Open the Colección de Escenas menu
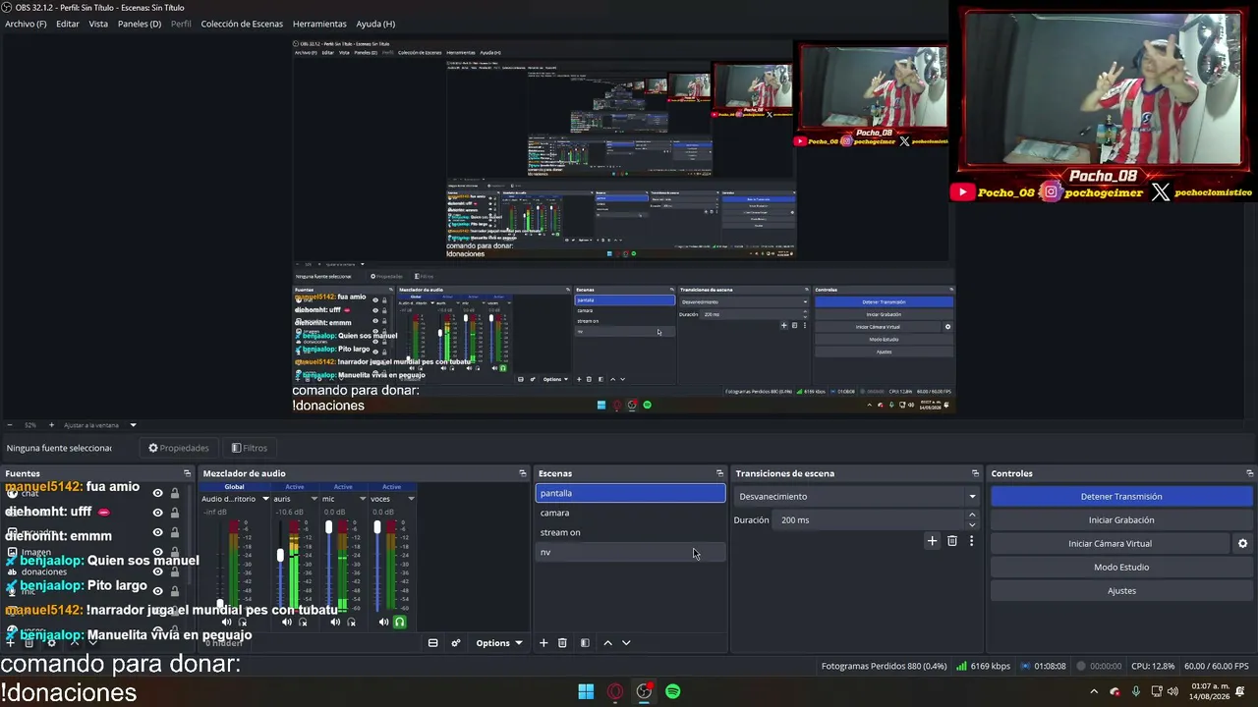This screenshot has height=707, width=1258. [x=242, y=24]
